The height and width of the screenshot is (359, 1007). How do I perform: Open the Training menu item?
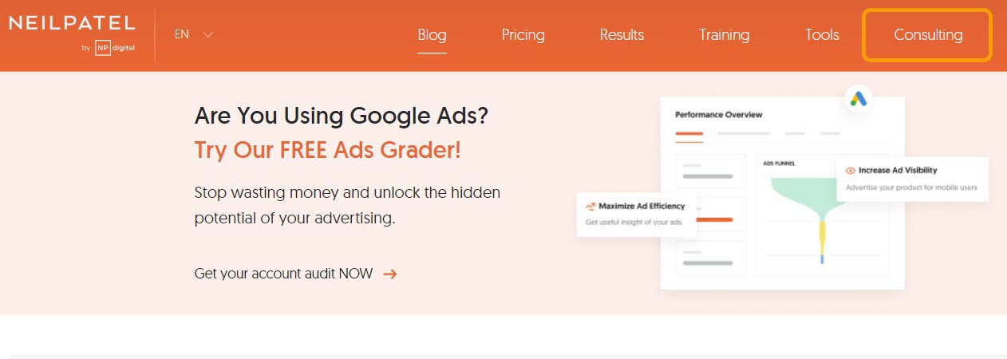pyautogui.click(x=724, y=35)
